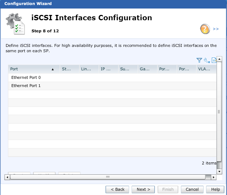227x195 pixels.
Task: Click the wizard gear checklist icon
Action: (x=15, y=25)
